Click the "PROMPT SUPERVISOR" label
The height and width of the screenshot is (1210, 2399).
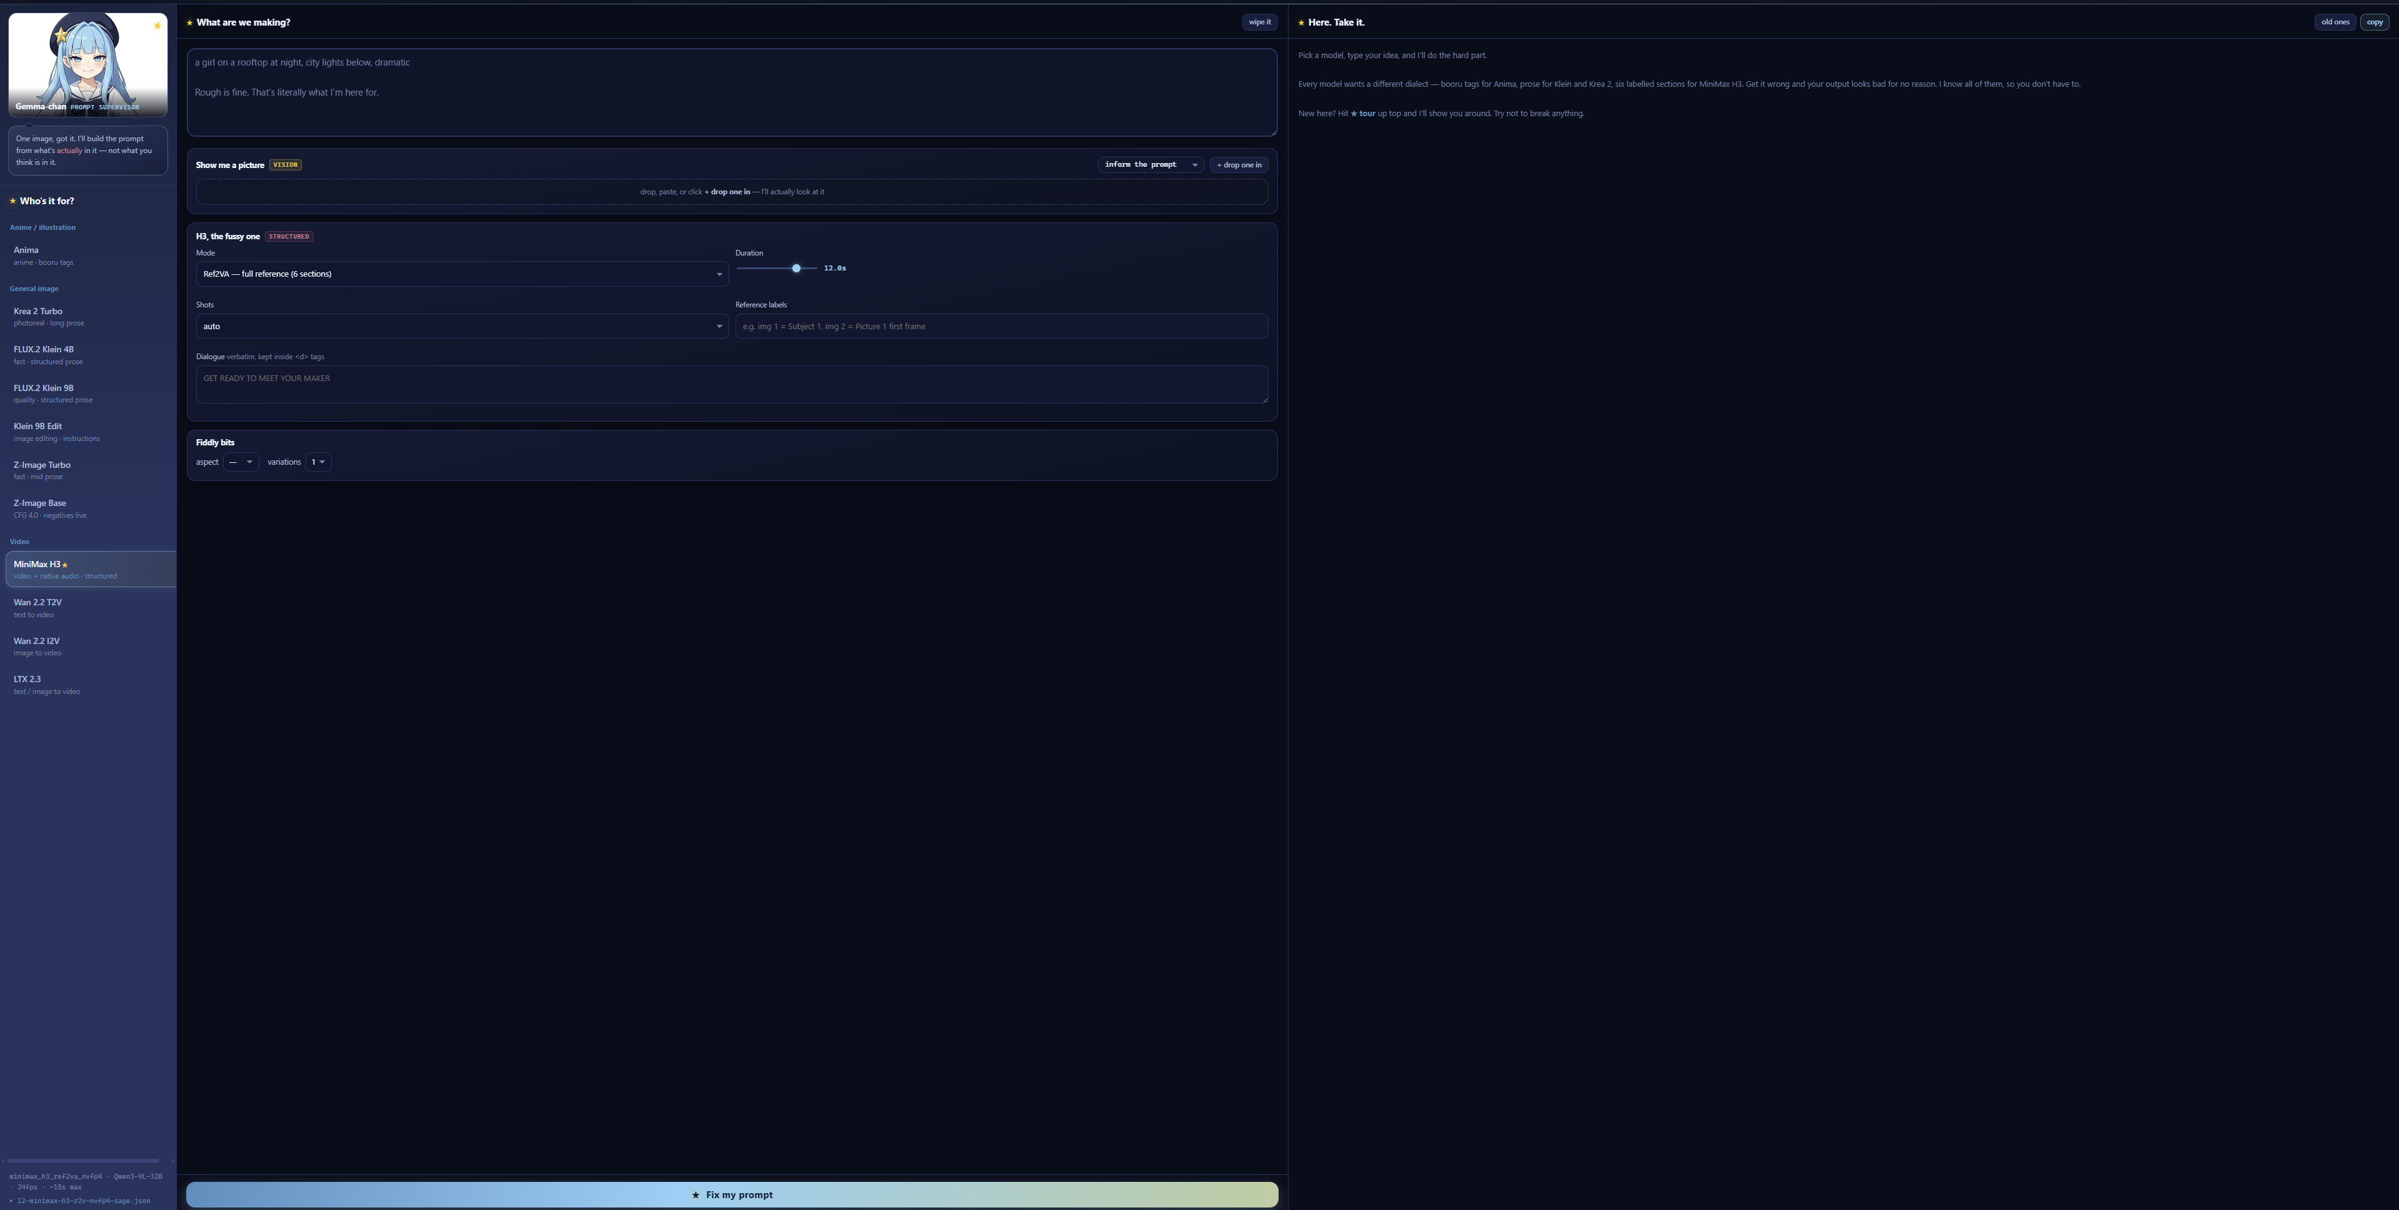104,107
